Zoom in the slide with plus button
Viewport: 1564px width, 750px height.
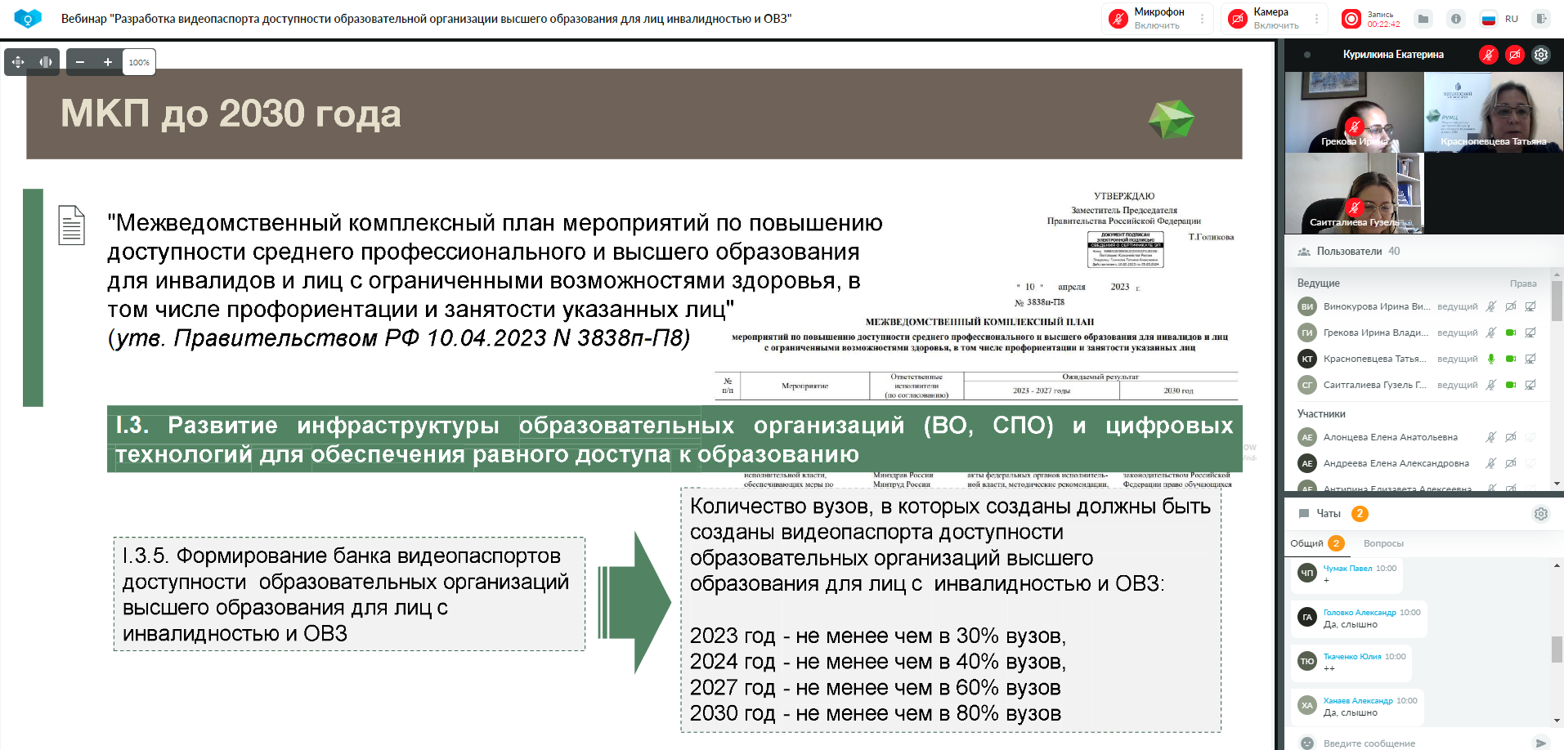tap(107, 62)
